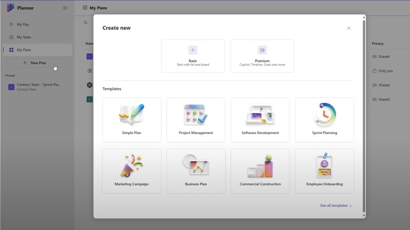Close the Create new dialog

coord(348,28)
